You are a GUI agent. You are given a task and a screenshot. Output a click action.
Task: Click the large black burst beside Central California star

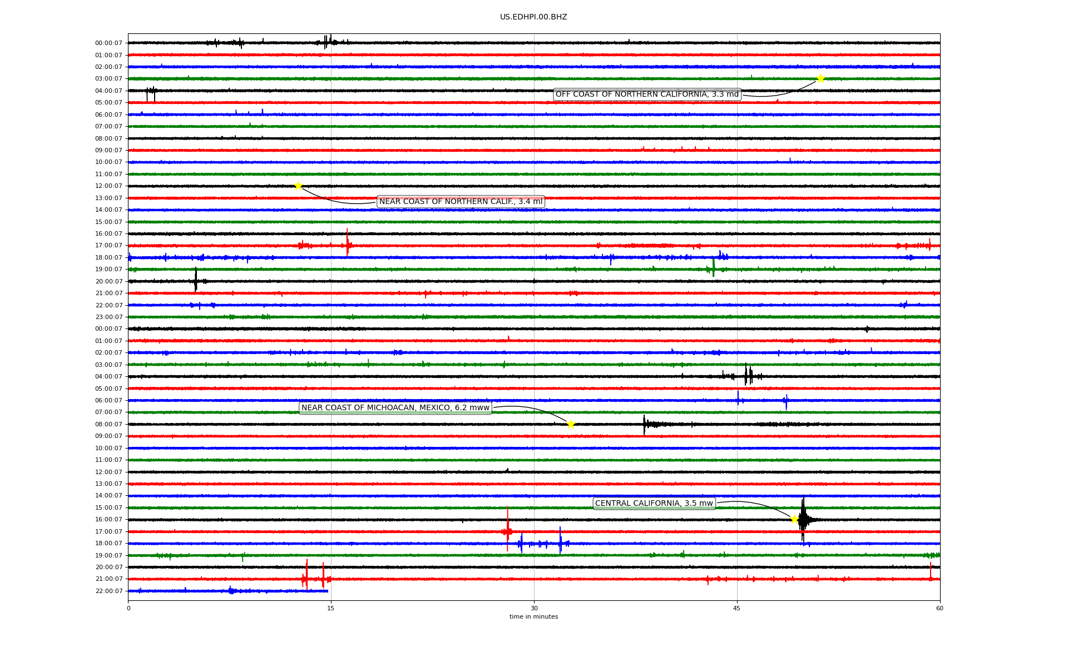point(803,519)
